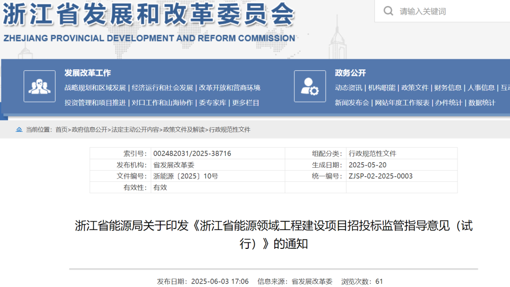Open 政策文件 navigation link

click(415, 88)
